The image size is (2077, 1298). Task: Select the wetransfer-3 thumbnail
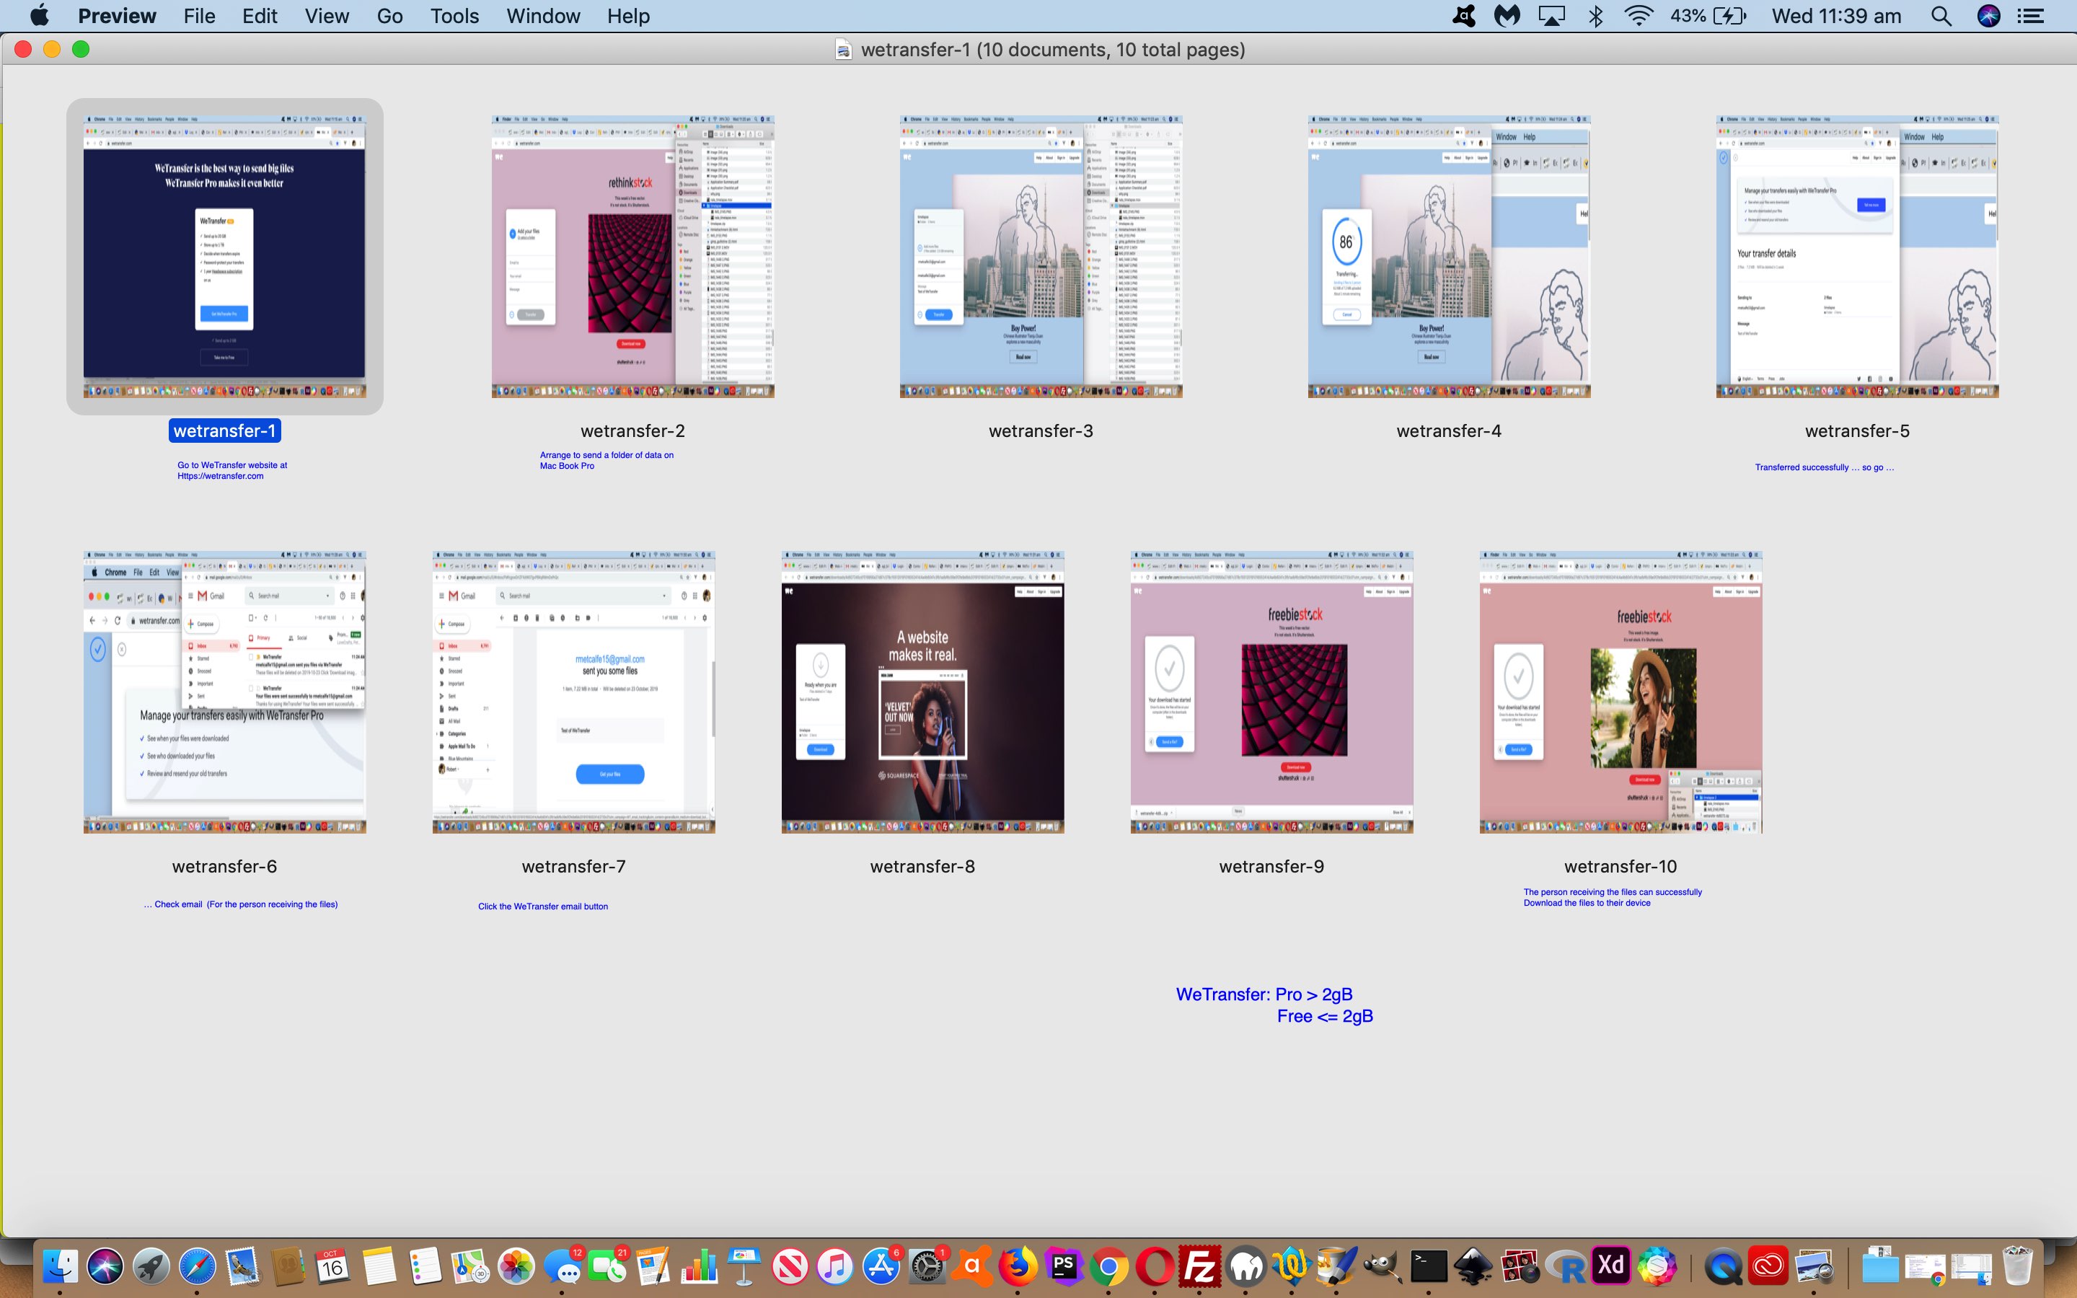tap(1041, 257)
